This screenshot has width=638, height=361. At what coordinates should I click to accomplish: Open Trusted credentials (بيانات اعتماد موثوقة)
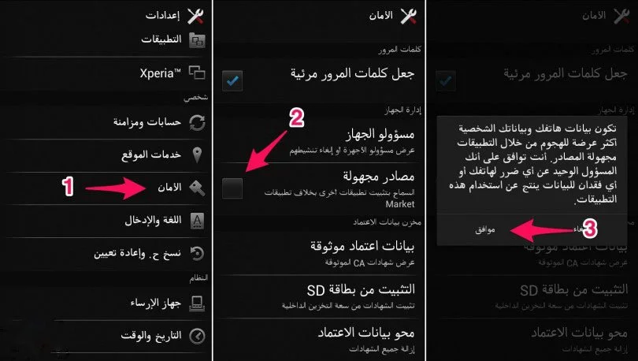click(x=318, y=253)
